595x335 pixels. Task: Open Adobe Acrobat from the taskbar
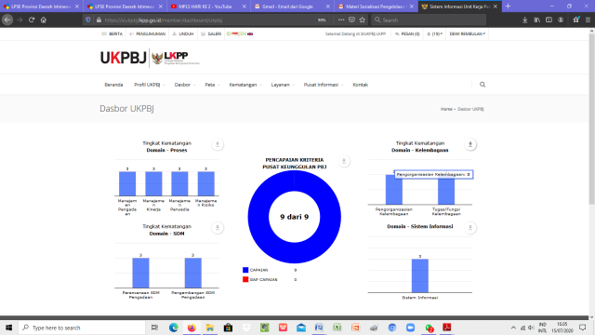(446, 328)
